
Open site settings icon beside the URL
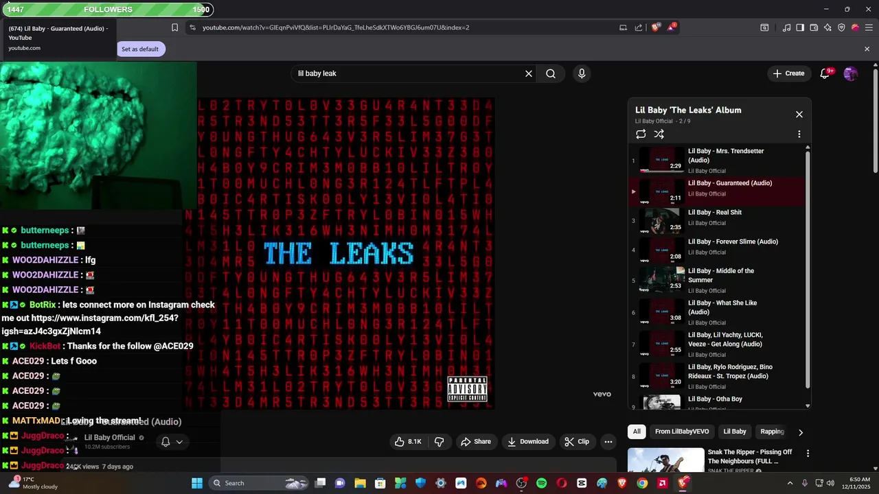(192, 27)
